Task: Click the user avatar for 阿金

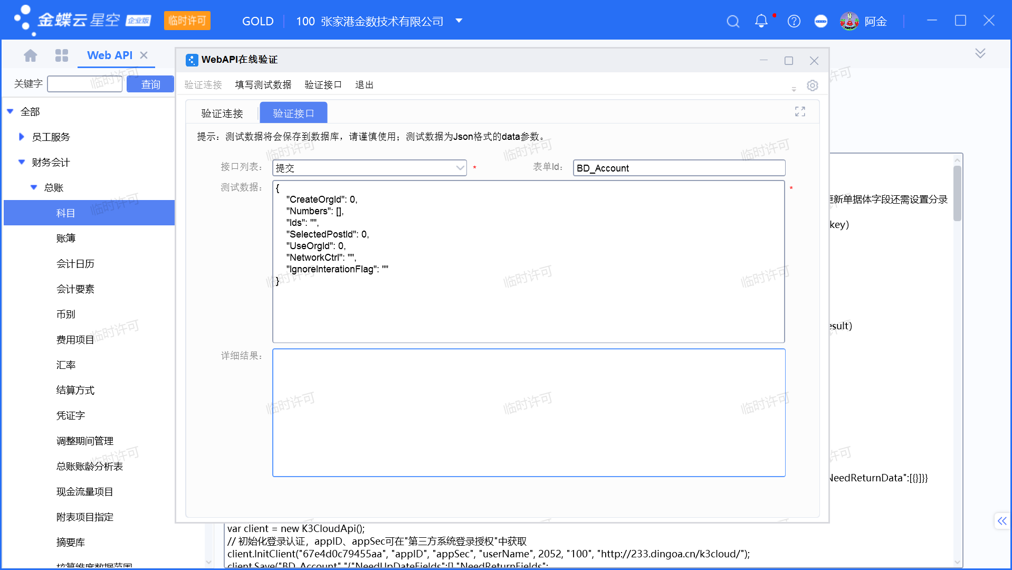Action: point(849,21)
